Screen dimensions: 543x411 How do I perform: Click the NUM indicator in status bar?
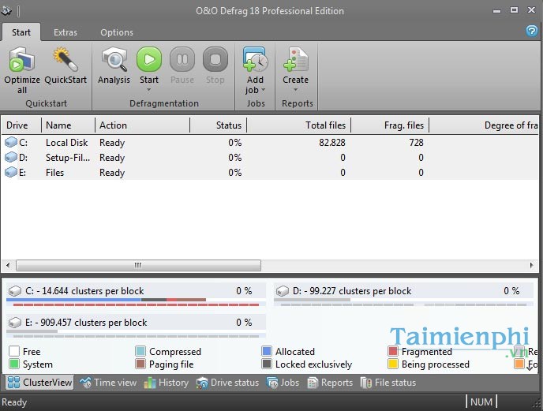point(481,402)
